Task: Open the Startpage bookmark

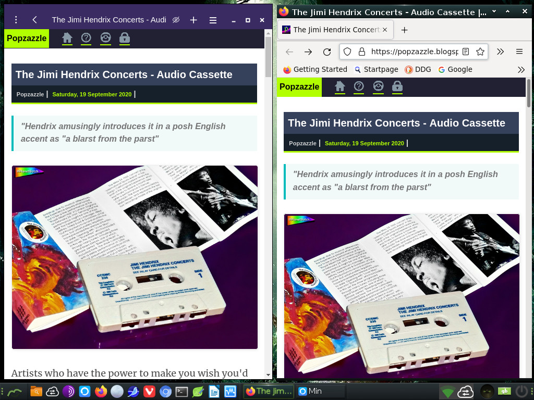Action: (376, 69)
